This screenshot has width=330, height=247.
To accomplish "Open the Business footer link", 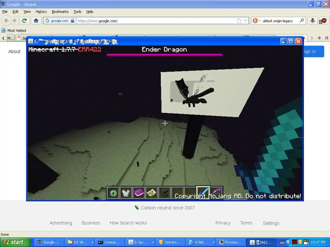I will [x=91, y=223].
